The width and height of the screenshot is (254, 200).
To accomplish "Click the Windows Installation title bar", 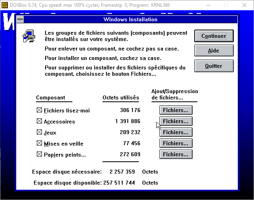I will 131,19.
